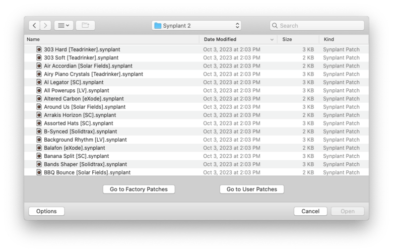Sort by the Size column header
This screenshot has height=252, width=393.
[298, 39]
